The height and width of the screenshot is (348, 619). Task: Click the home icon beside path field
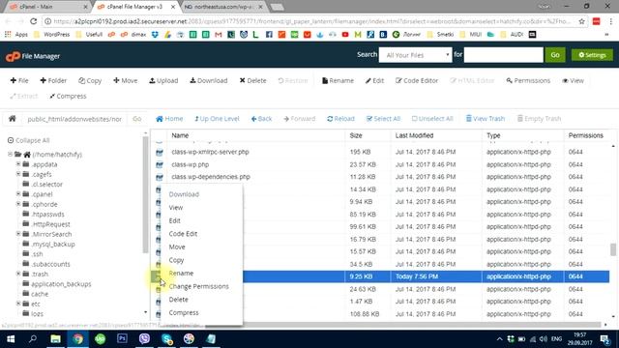pos(13,118)
